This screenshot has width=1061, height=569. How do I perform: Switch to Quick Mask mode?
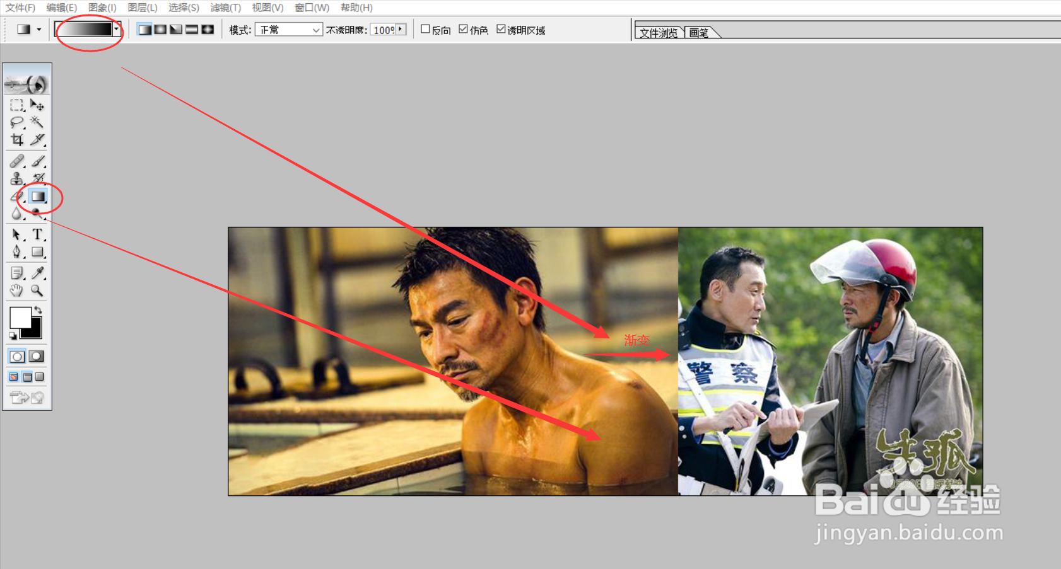coord(37,356)
